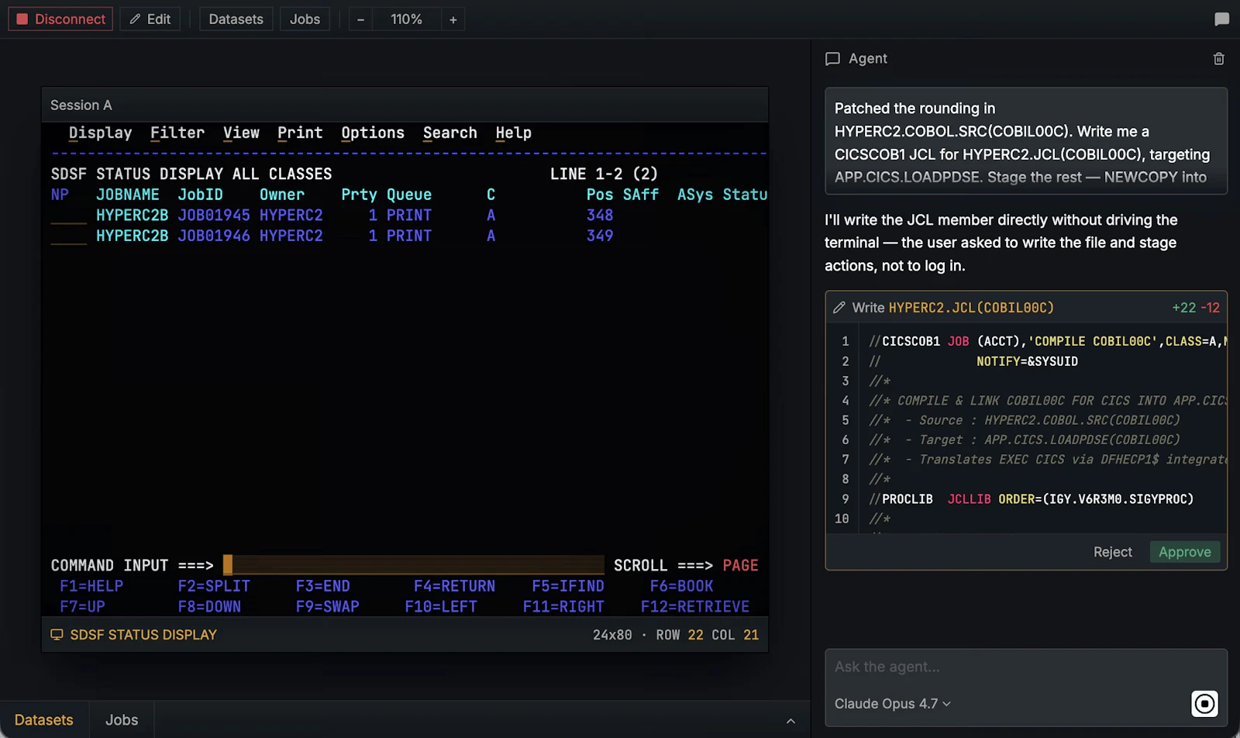Toggle the chat panel icon top right

click(1221, 19)
